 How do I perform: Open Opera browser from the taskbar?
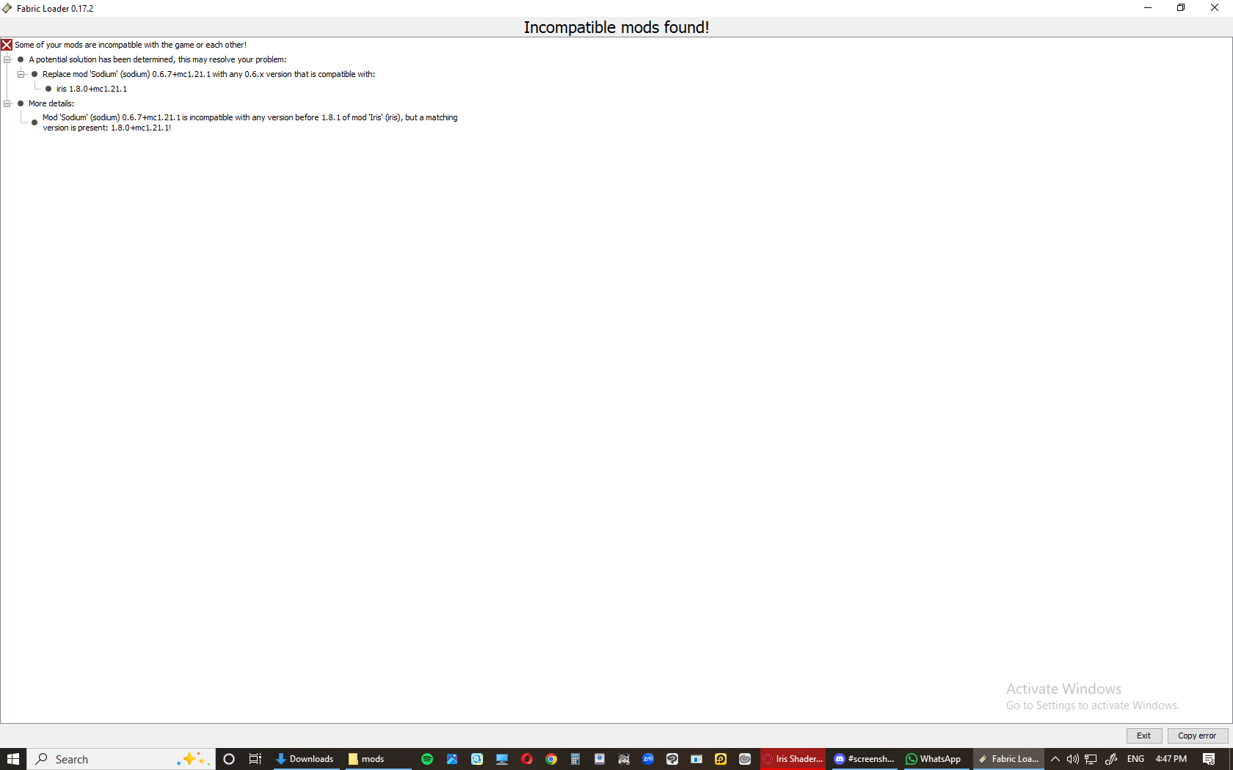point(526,759)
